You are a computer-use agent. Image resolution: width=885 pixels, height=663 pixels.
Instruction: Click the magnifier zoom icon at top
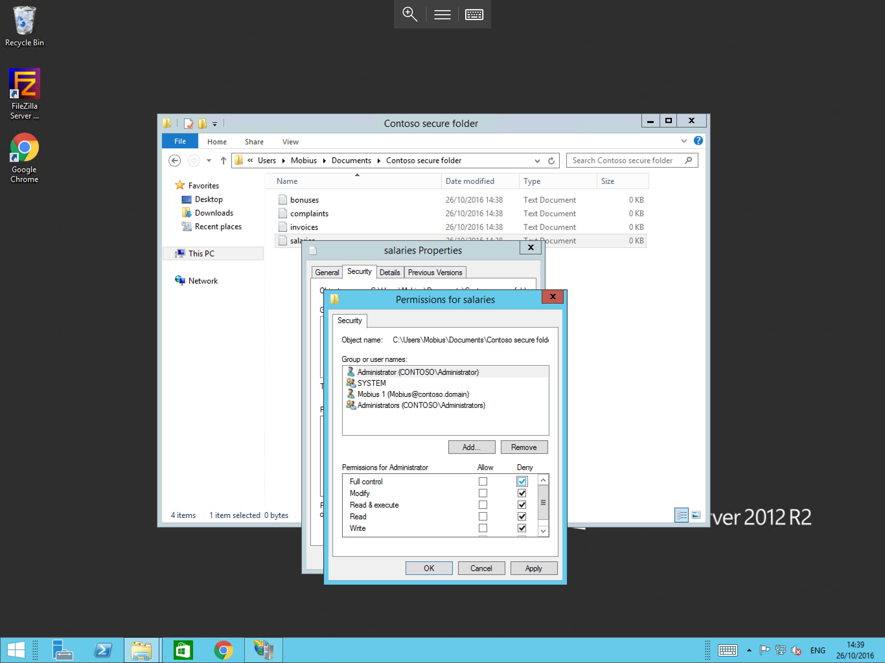click(x=409, y=14)
